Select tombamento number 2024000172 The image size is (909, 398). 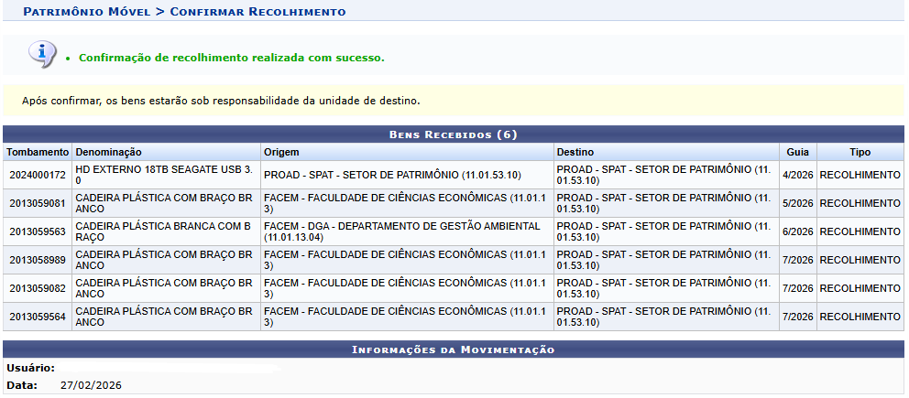click(38, 175)
